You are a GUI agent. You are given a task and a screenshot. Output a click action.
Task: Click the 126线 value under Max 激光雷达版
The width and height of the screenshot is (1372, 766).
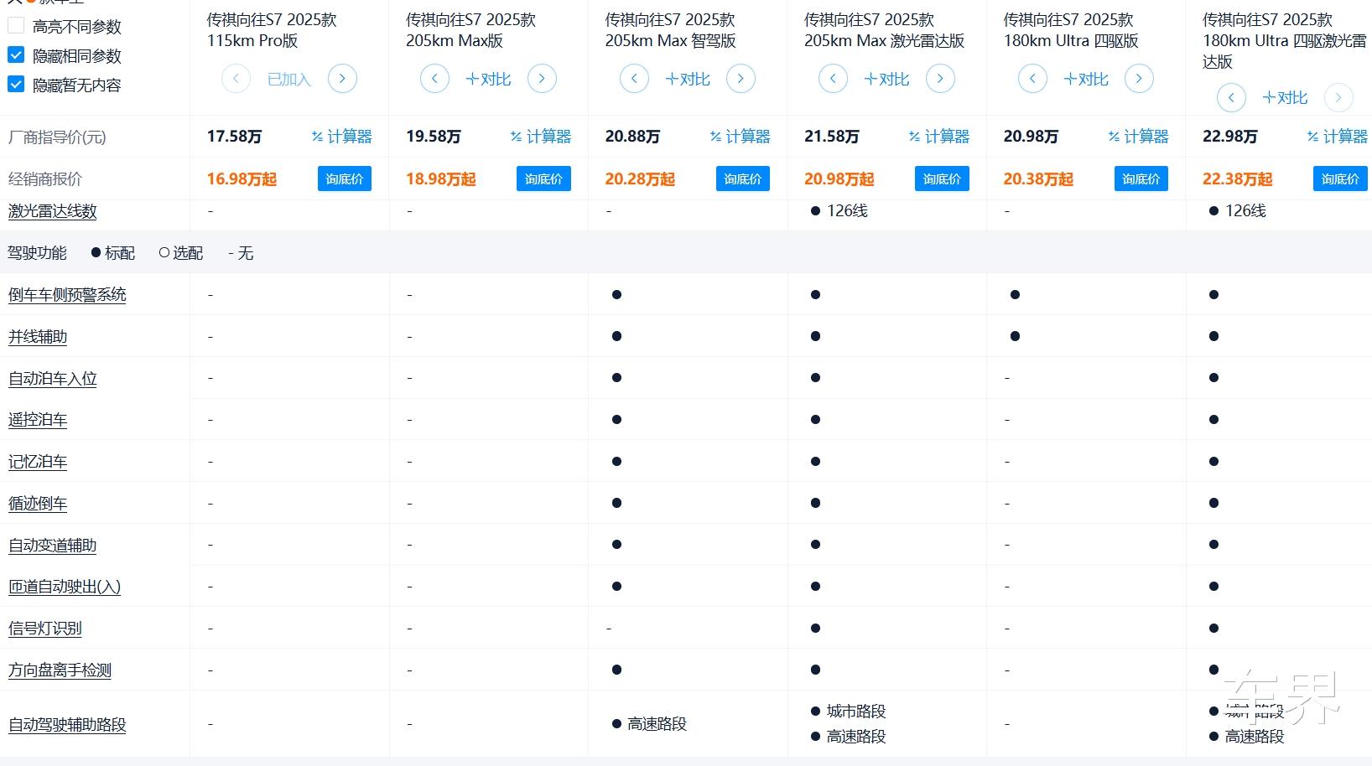coord(847,211)
